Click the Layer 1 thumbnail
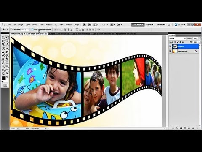The height and width of the screenshot is (152, 202). coord(175,46)
